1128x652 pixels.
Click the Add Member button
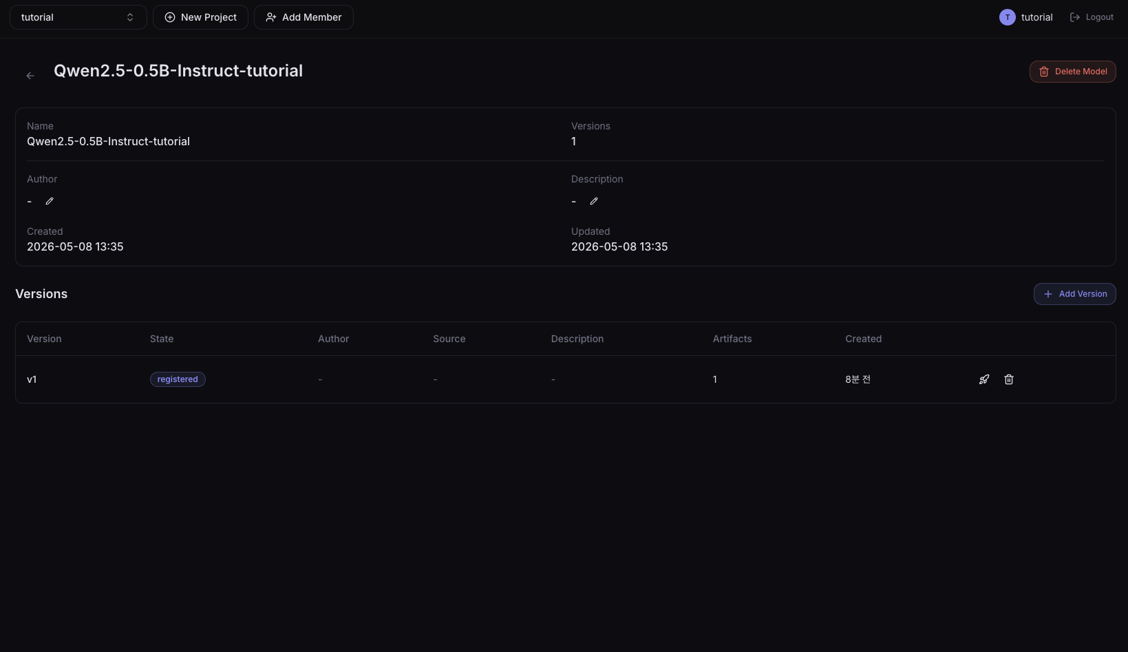[x=304, y=17]
